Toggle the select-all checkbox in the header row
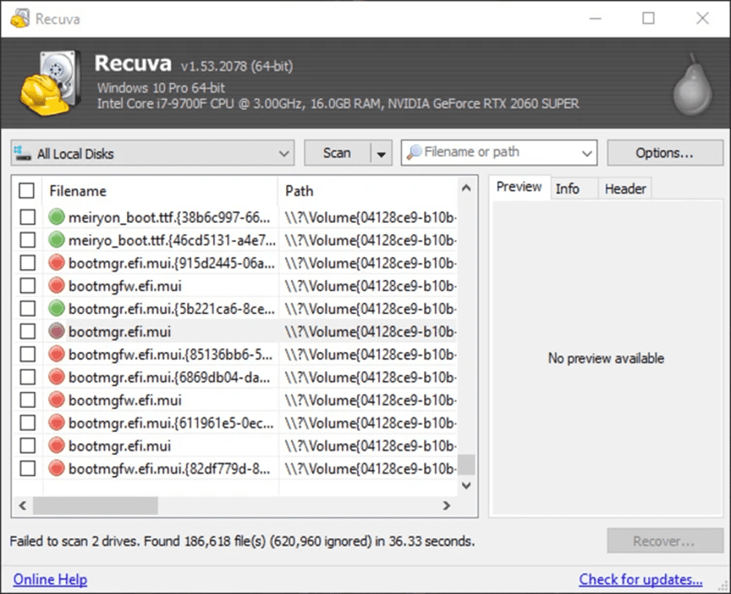Image resolution: width=731 pixels, height=594 pixels. click(x=26, y=190)
